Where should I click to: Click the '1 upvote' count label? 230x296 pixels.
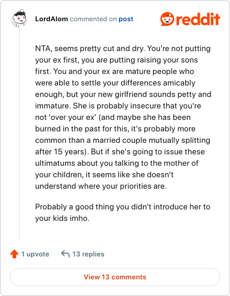[35, 254]
